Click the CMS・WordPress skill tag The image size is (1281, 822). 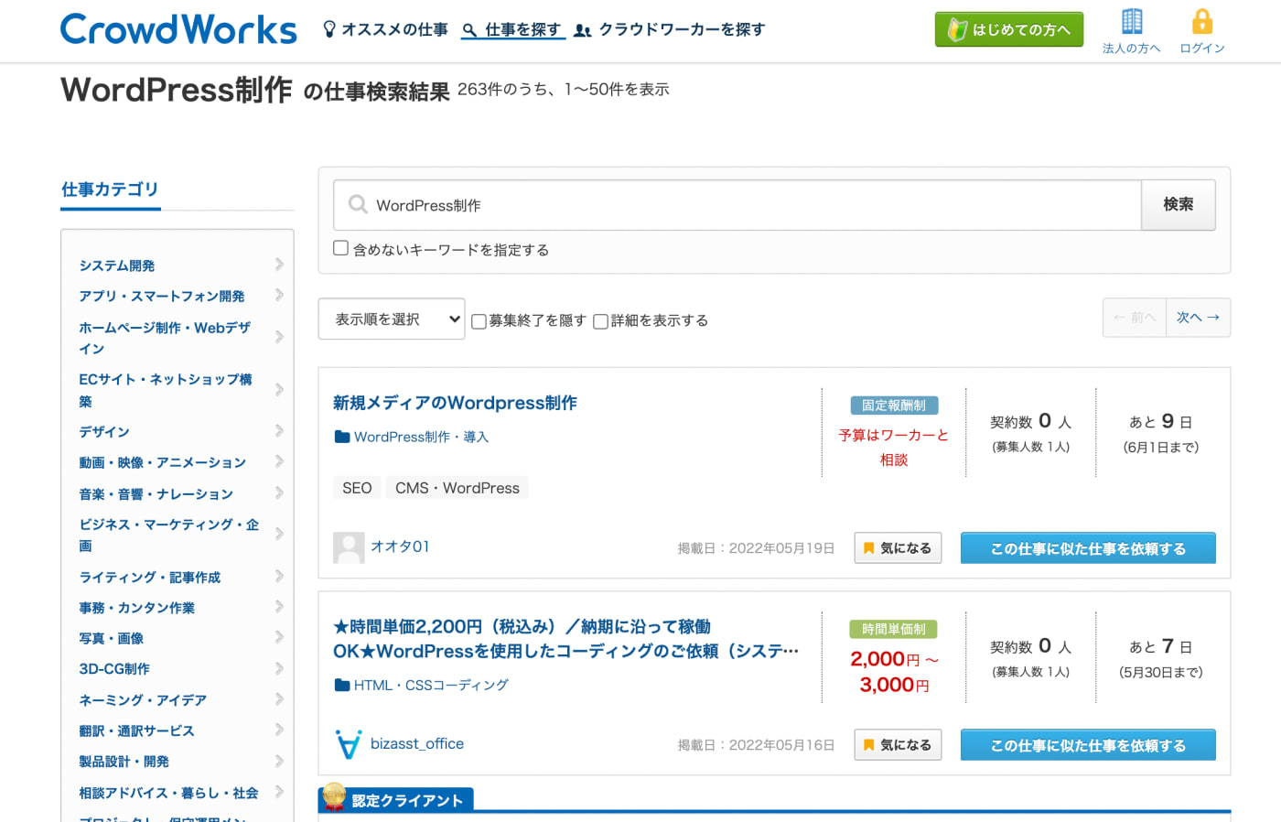point(457,488)
